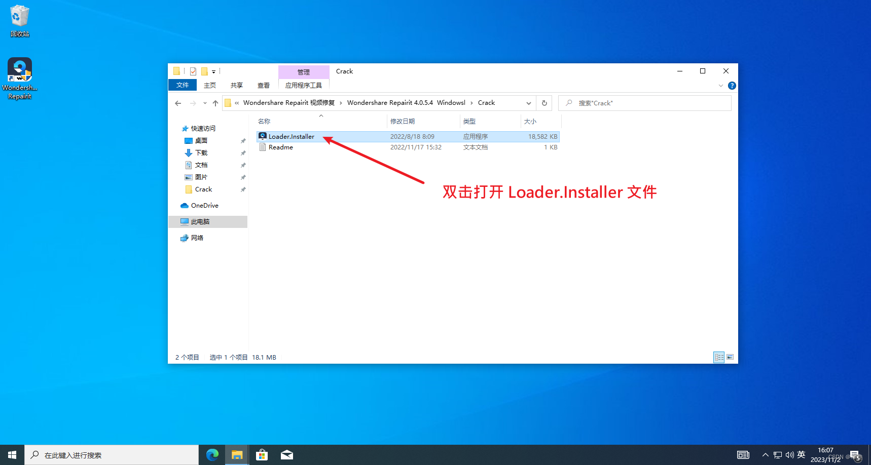Open recent locations dropdown arrow

205,103
